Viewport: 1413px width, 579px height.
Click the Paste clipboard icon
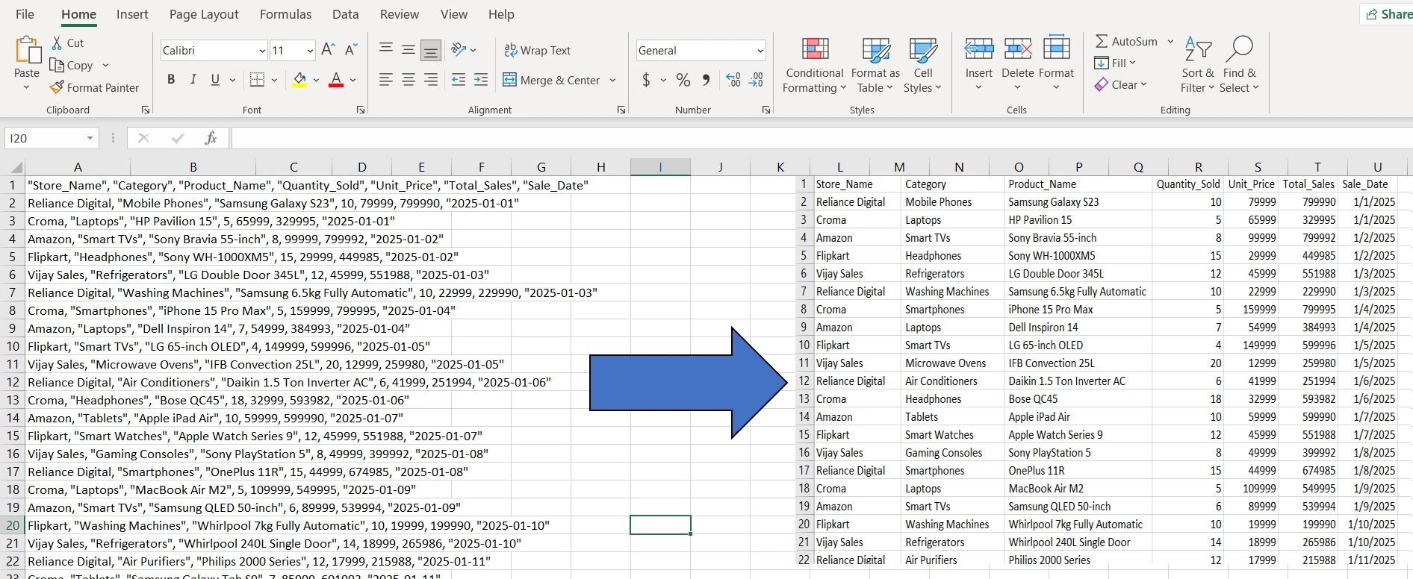click(28, 51)
